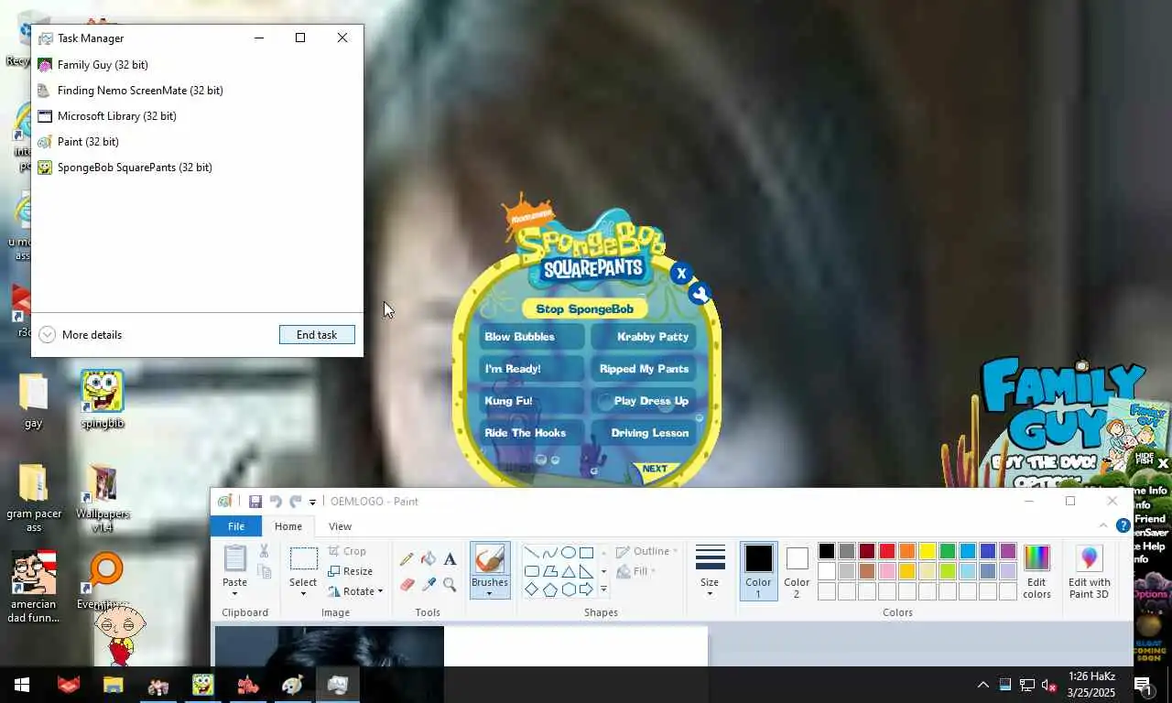Choose the Fill with color bucket tool
This screenshot has height=703, width=1172.
[x=429, y=558]
